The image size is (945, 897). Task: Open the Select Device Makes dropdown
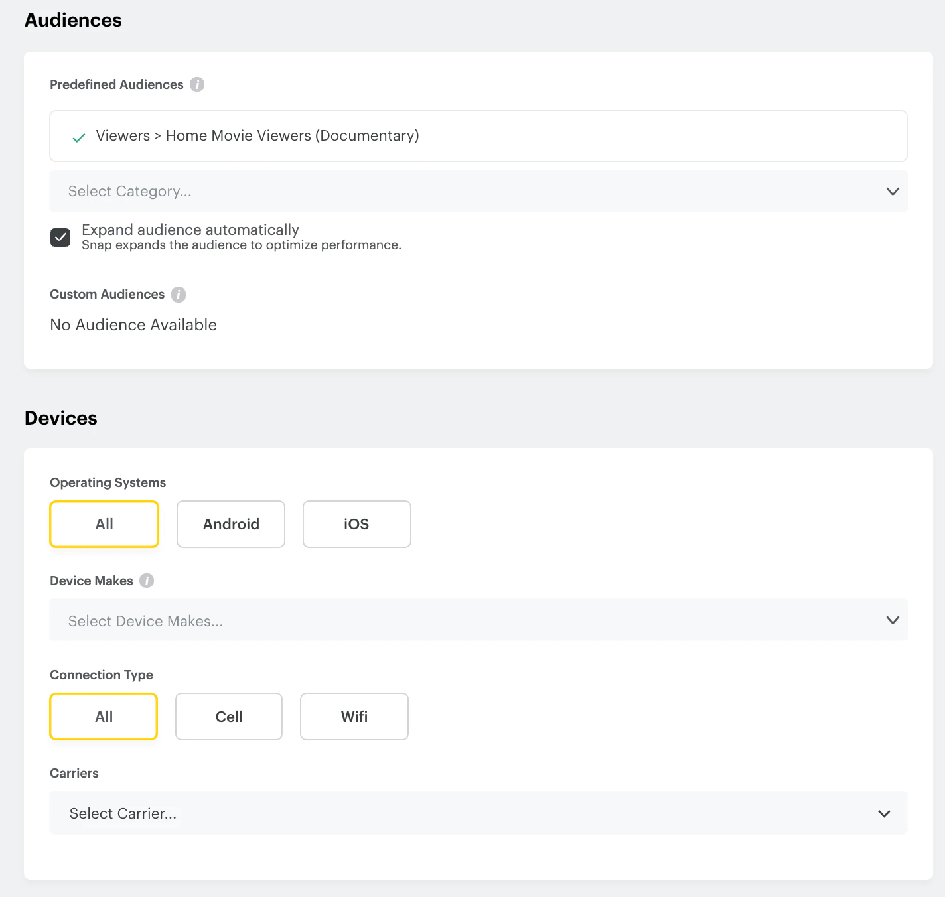(465, 620)
